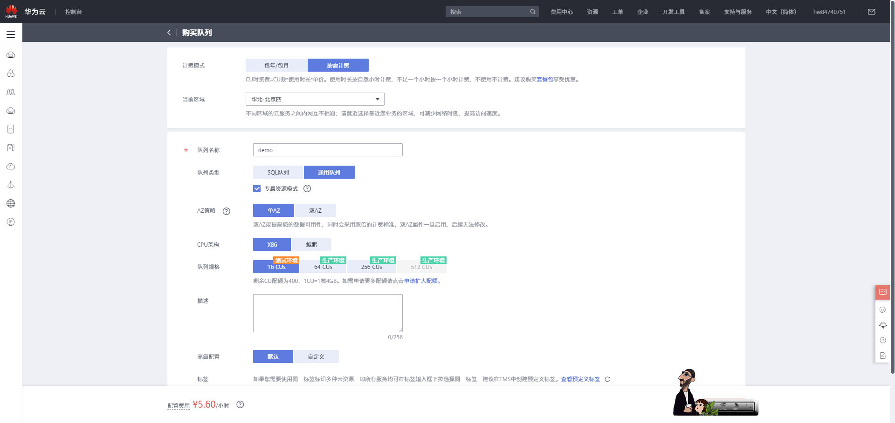Open the hw84740751 account menu
The width and height of the screenshot is (895, 423).
[829, 12]
